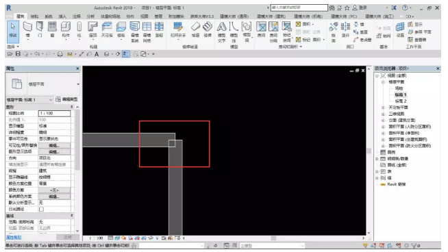Select 场地 in project browser

coord(399,88)
